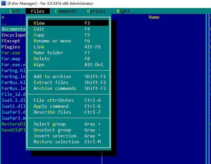
Task: Select the Documenta folder row
Action: point(13,29)
